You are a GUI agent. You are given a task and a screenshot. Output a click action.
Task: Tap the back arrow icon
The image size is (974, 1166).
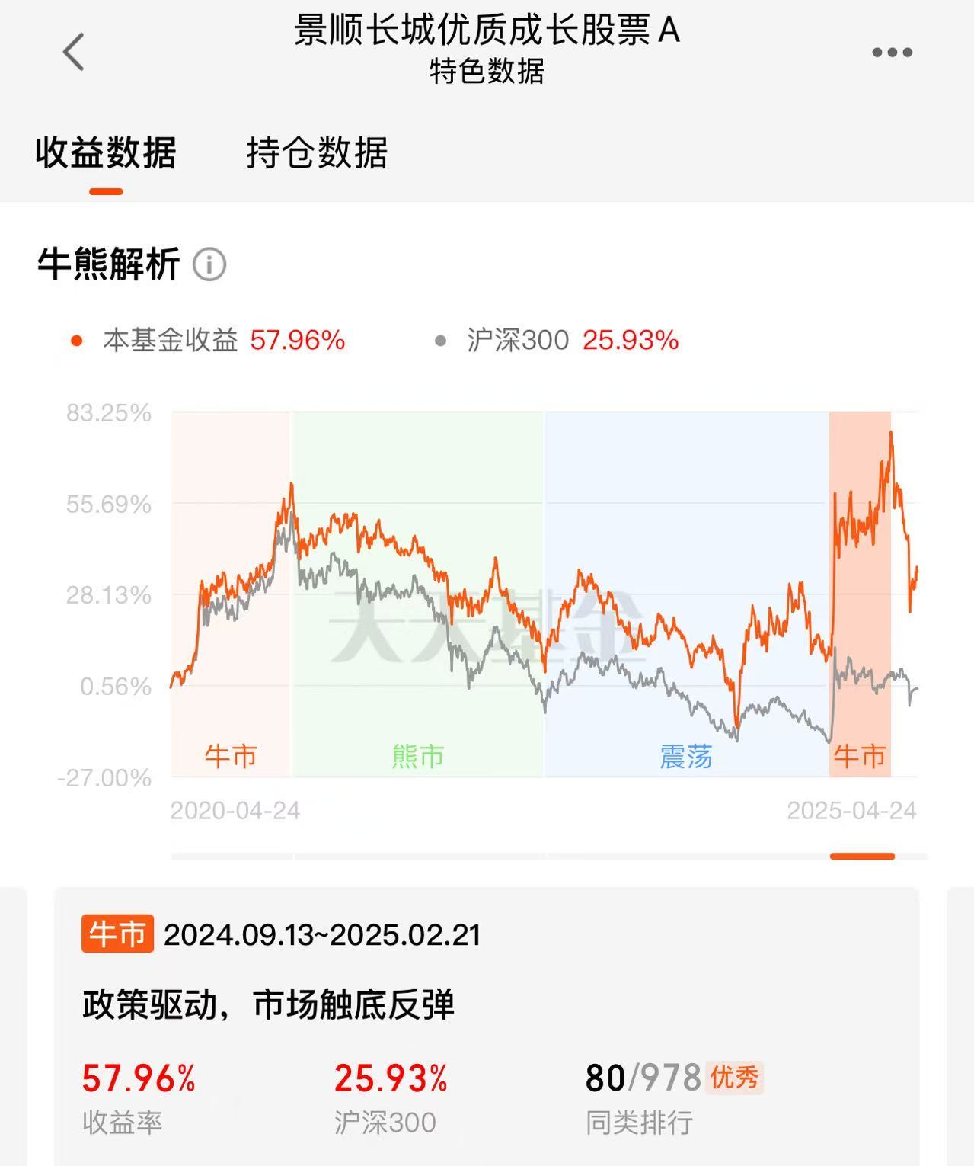[74, 52]
